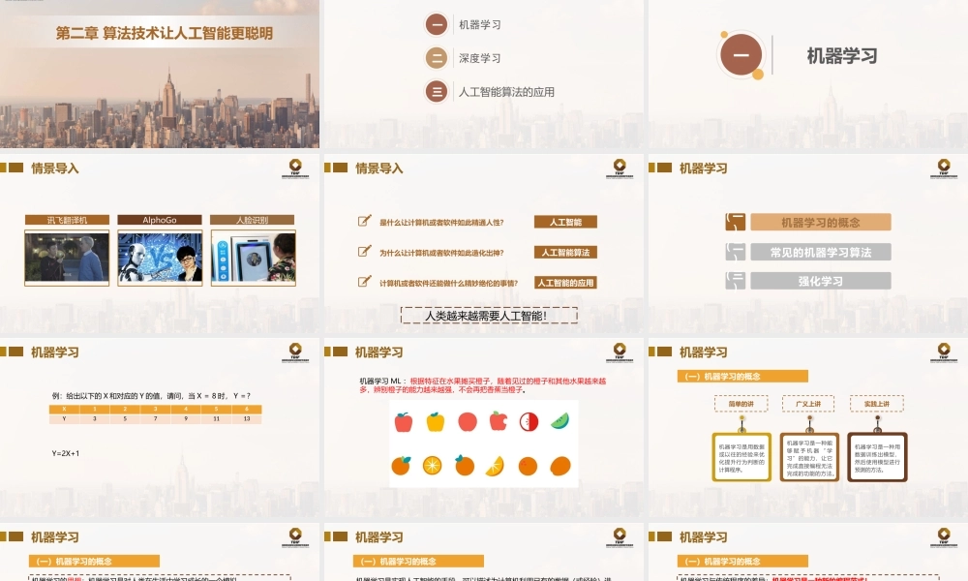Click the sliced orange icon in the bottom fruit row
Screen dimensions: 968x581
493,466
